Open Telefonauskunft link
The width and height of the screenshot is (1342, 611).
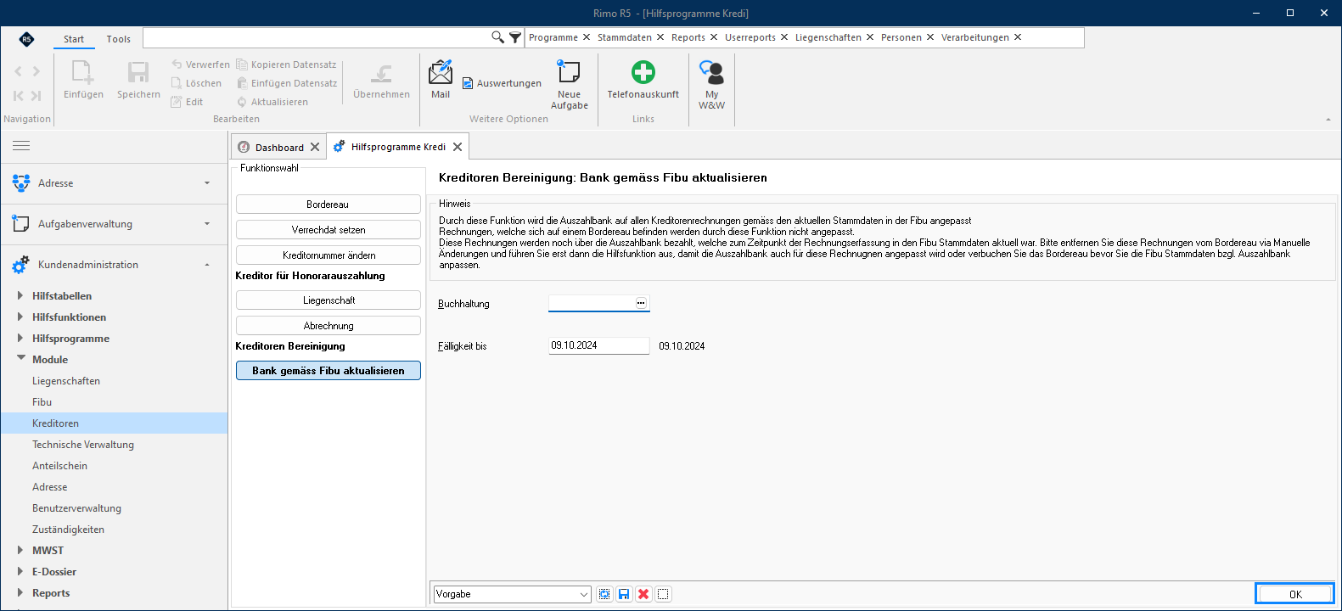(x=643, y=80)
